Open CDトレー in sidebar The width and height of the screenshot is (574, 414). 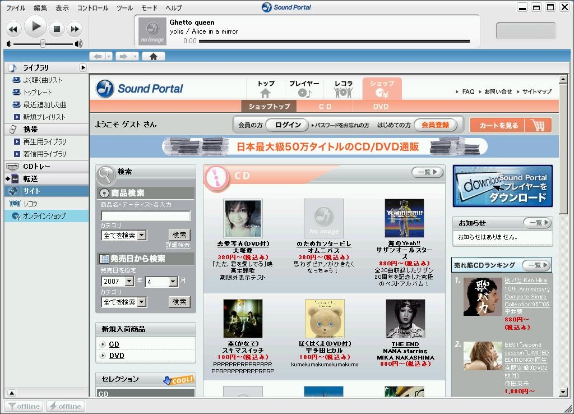tap(47, 167)
